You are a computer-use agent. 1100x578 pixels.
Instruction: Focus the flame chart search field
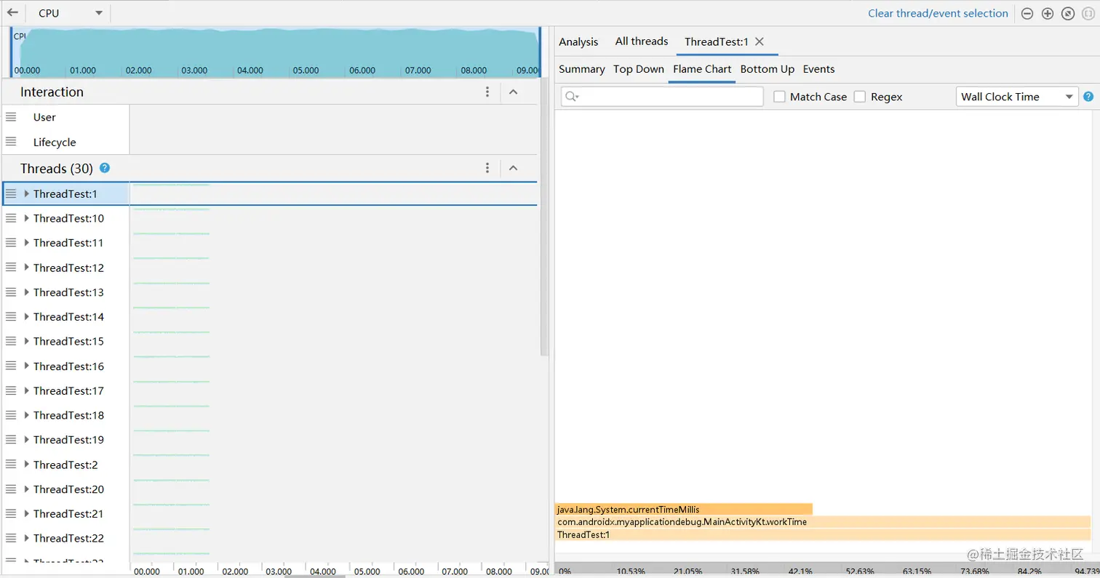pos(662,97)
